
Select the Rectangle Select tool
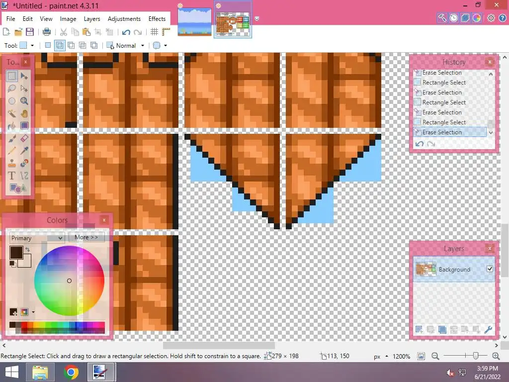coord(12,76)
